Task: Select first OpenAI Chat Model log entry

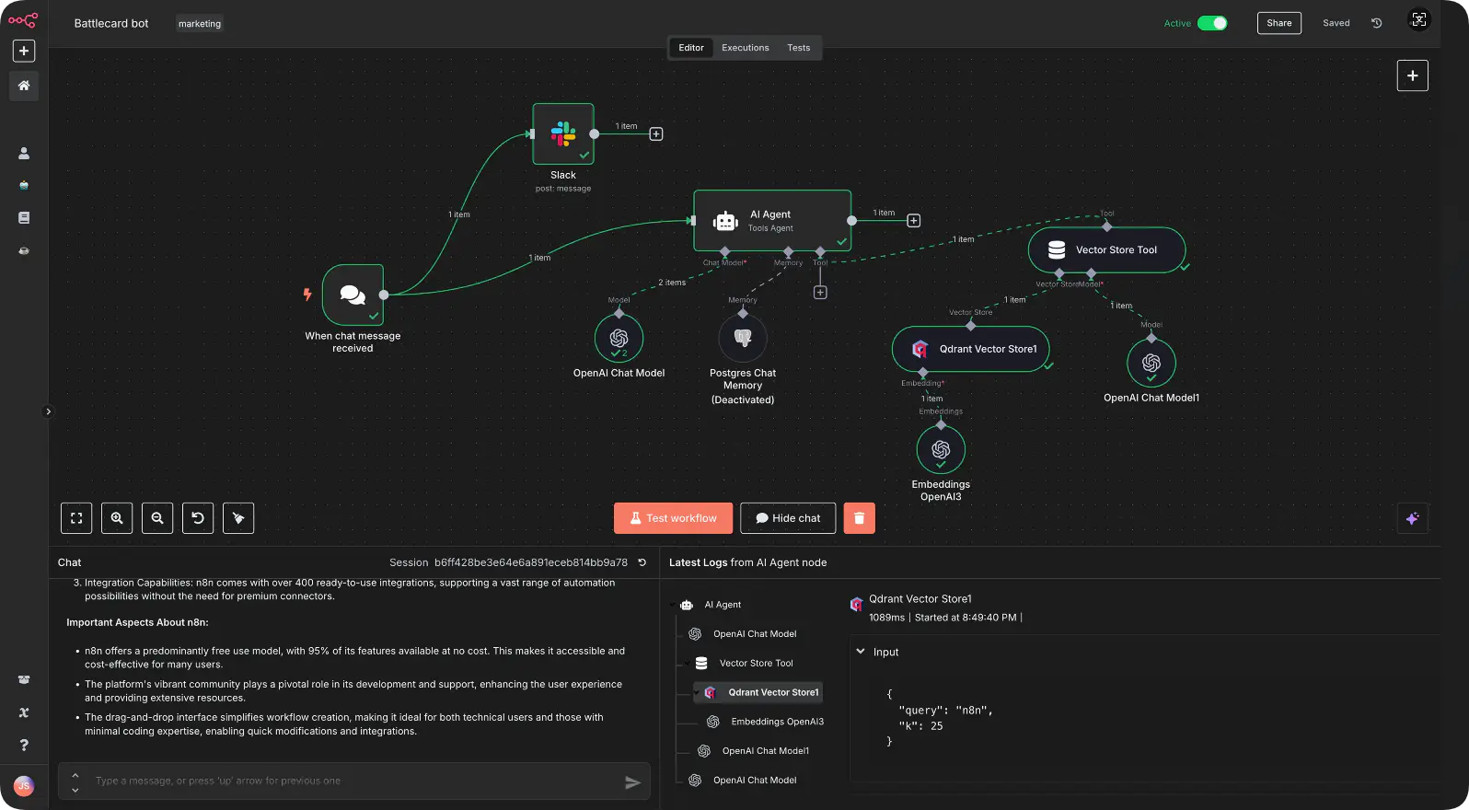Action: (x=755, y=634)
